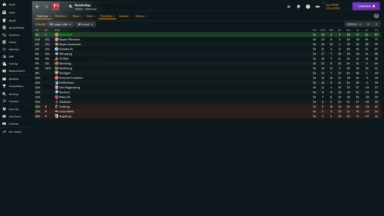The width and height of the screenshot is (384, 216).
Task: Click the display monitor icon
Action: (x=376, y=16)
